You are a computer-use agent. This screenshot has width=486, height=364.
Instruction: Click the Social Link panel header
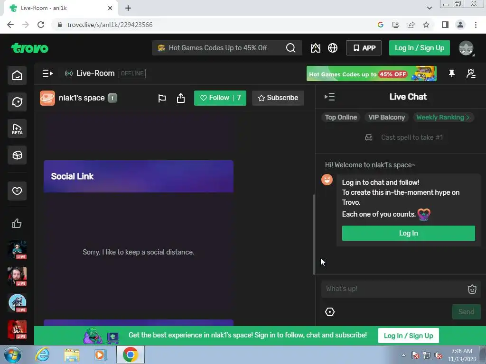[139, 176]
